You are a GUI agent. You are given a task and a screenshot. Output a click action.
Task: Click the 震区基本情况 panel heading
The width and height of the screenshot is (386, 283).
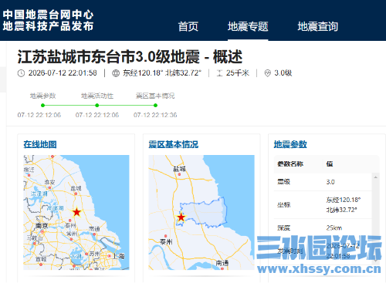[x=174, y=144]
